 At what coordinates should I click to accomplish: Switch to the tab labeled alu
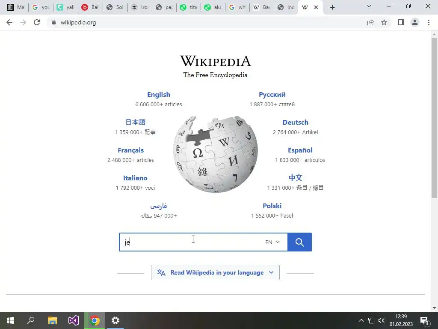(213, 7)
